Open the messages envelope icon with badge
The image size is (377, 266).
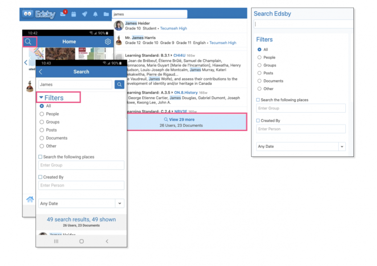click(63, 14)
